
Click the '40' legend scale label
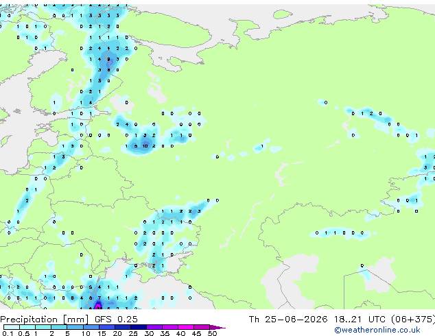180,333
